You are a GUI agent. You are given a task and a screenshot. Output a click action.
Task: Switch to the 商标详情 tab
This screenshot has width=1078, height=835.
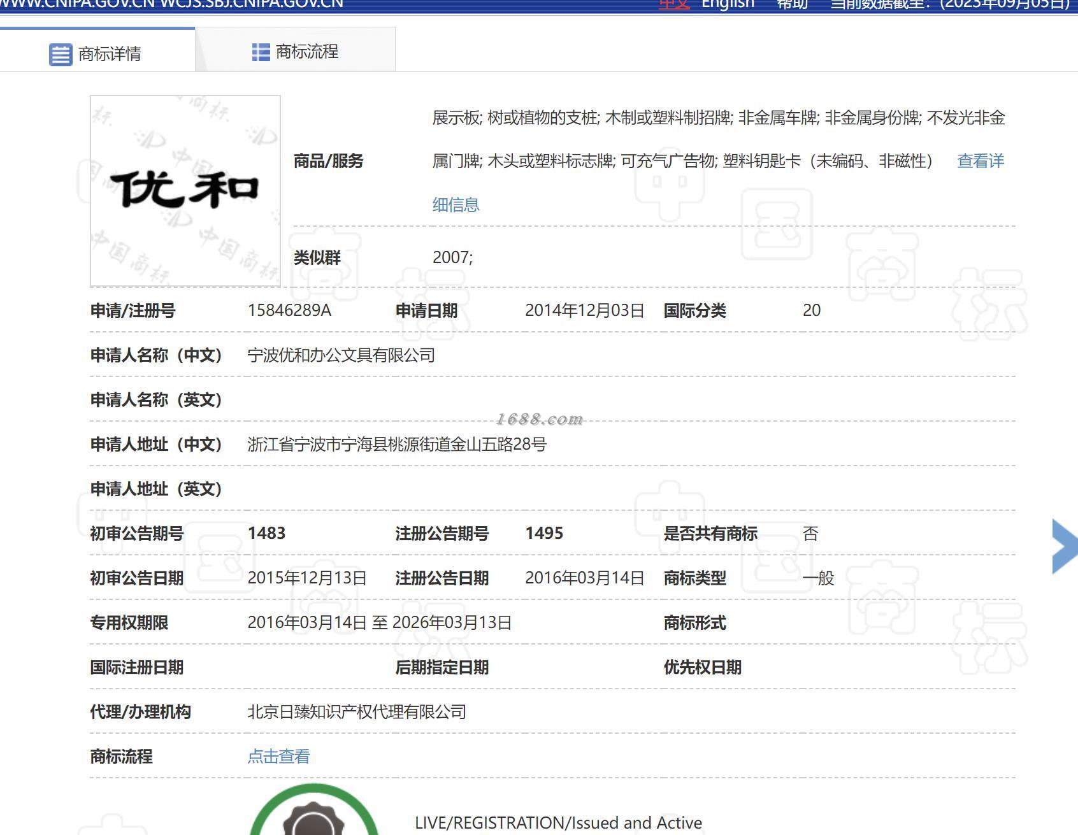coord(97,50)
